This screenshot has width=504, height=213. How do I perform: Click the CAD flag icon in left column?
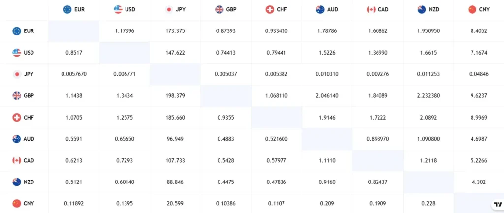[17, 161]
